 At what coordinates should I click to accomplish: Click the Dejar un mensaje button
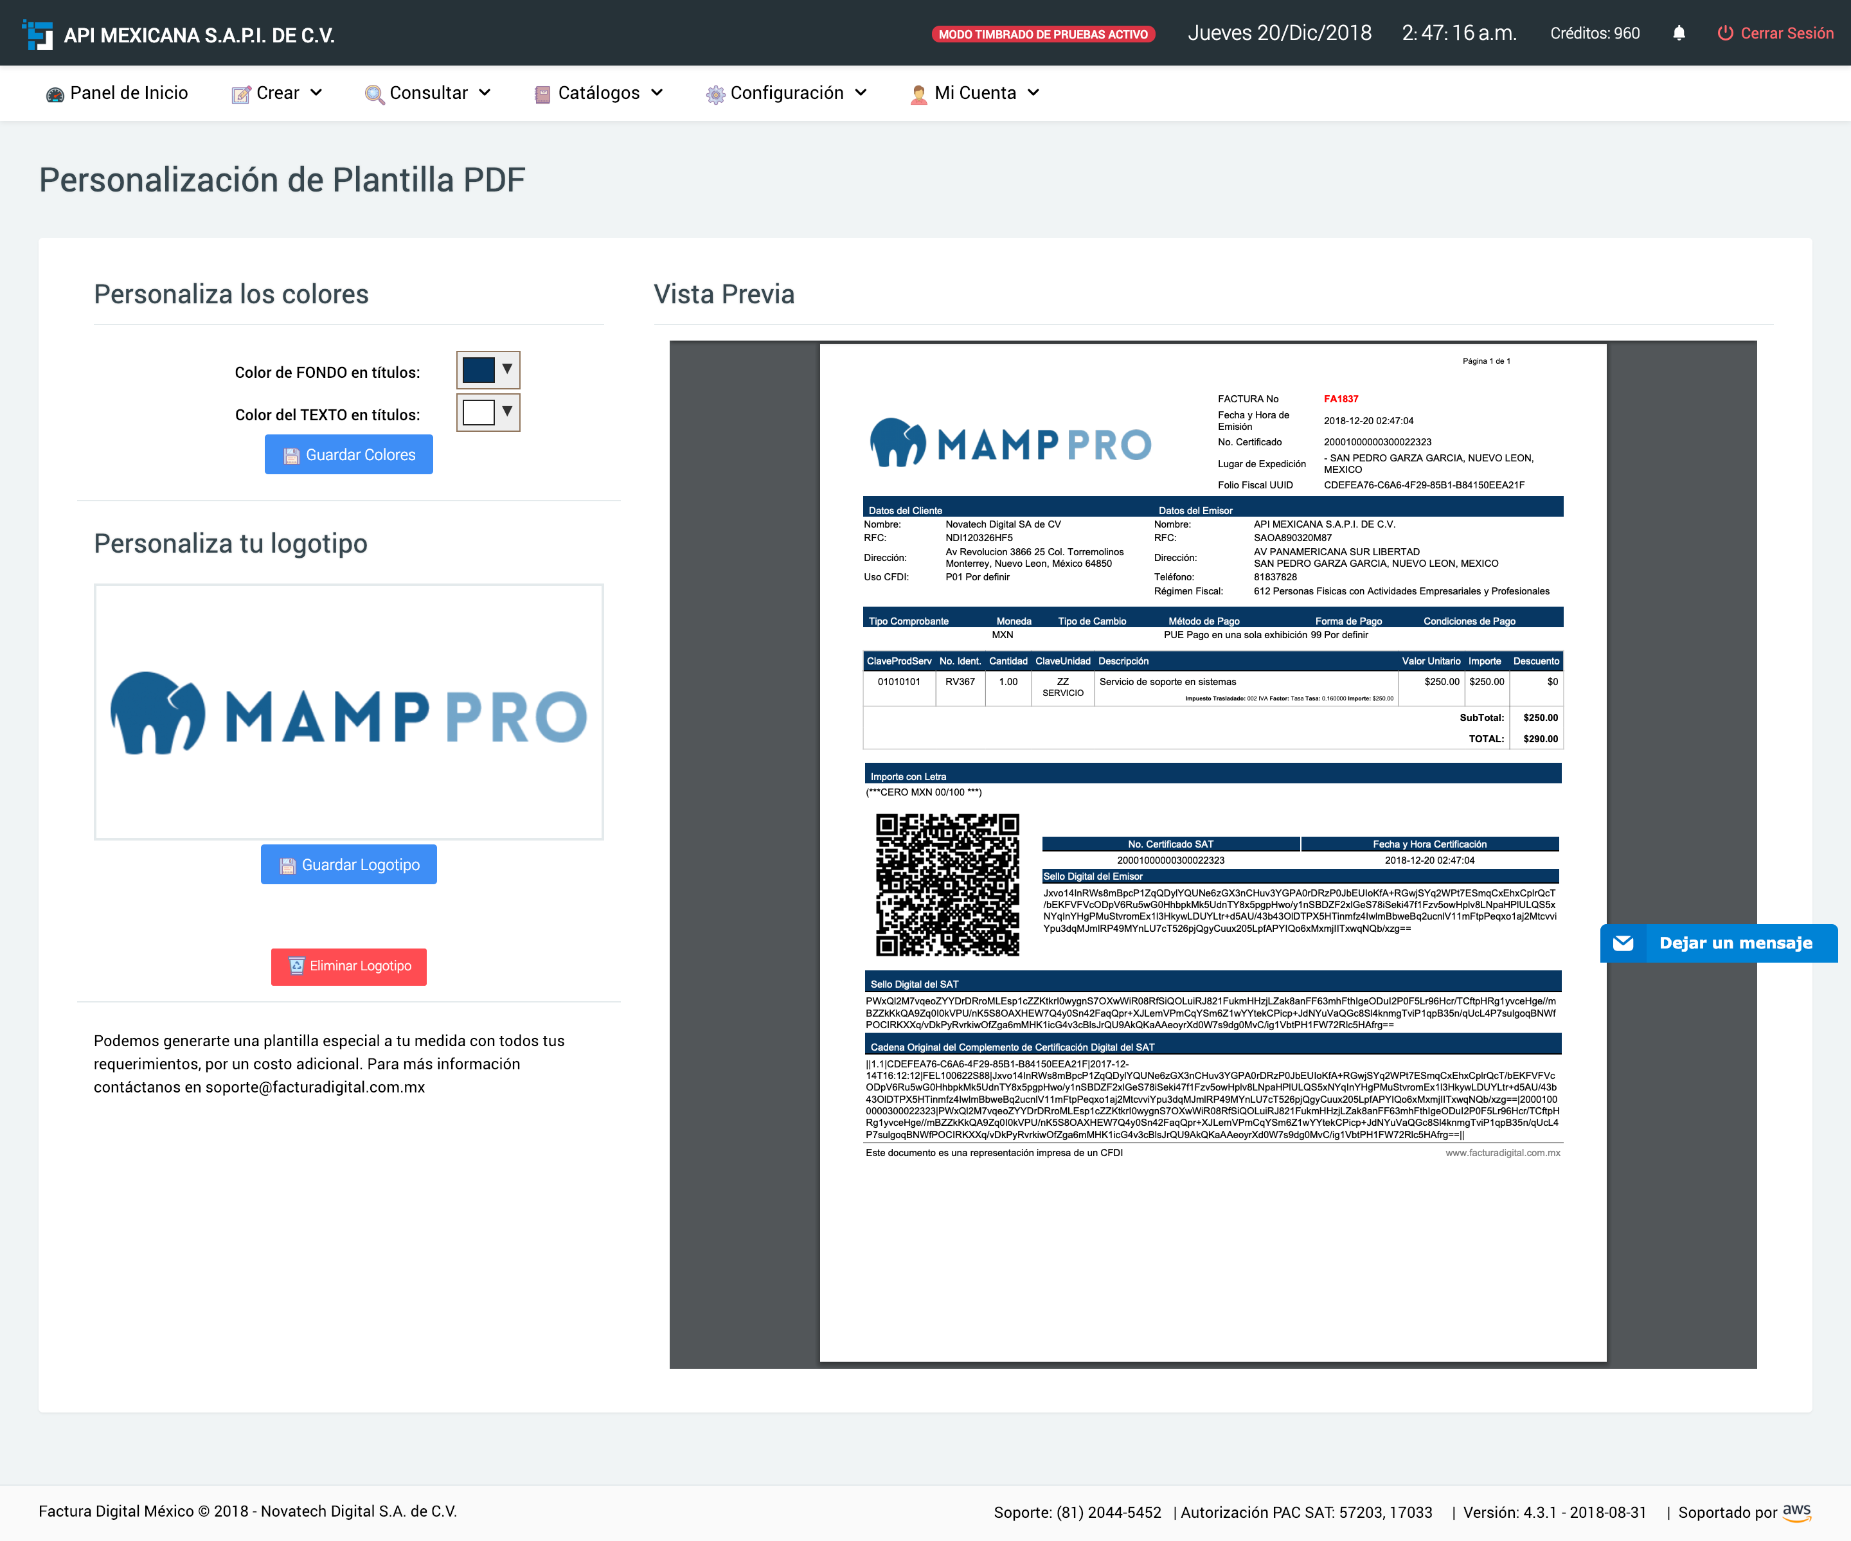tap(1719, 943)
